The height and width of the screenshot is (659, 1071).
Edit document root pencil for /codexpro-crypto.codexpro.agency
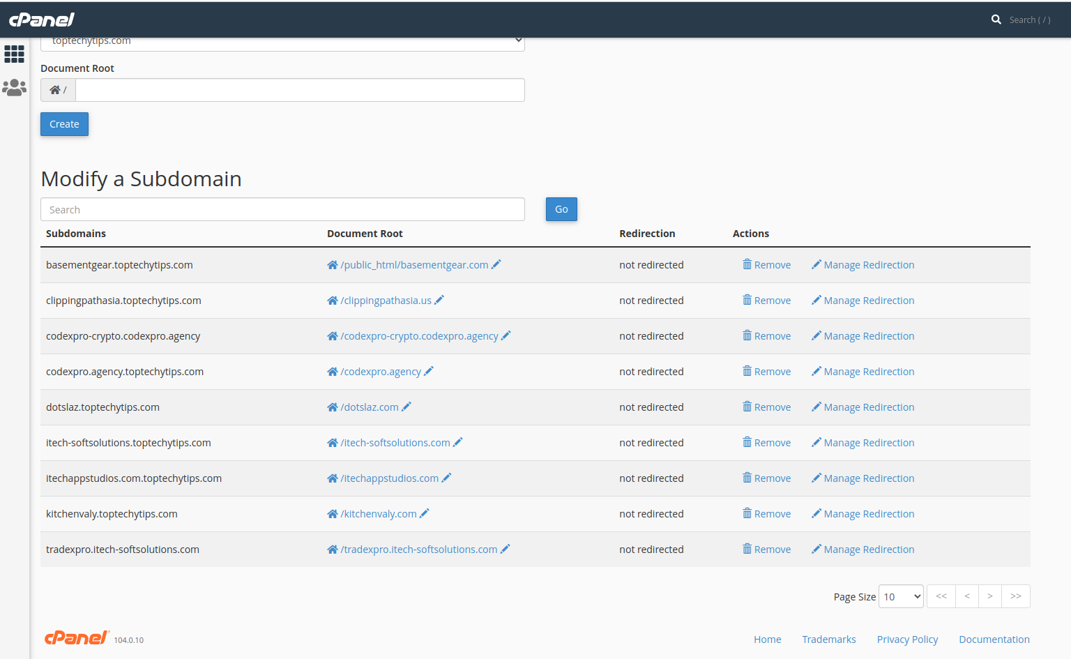(506, 335)
